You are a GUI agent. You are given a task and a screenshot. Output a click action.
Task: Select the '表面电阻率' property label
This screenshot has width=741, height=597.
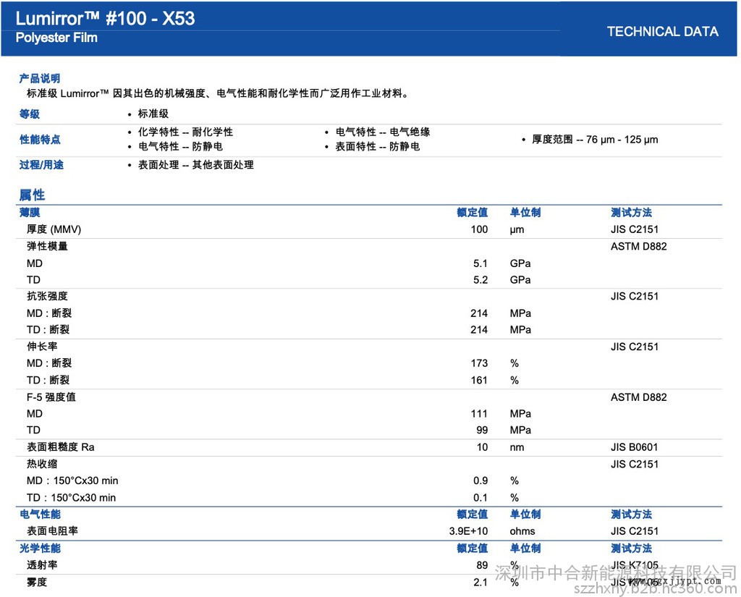52,531
